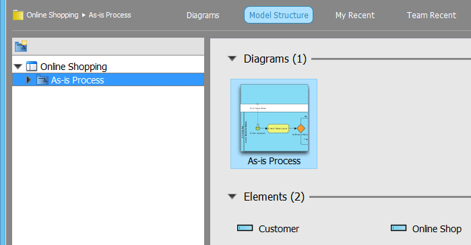Click the As-is Process model folder icon
Viewport: 471px width, 245px height.
point(42,80)
